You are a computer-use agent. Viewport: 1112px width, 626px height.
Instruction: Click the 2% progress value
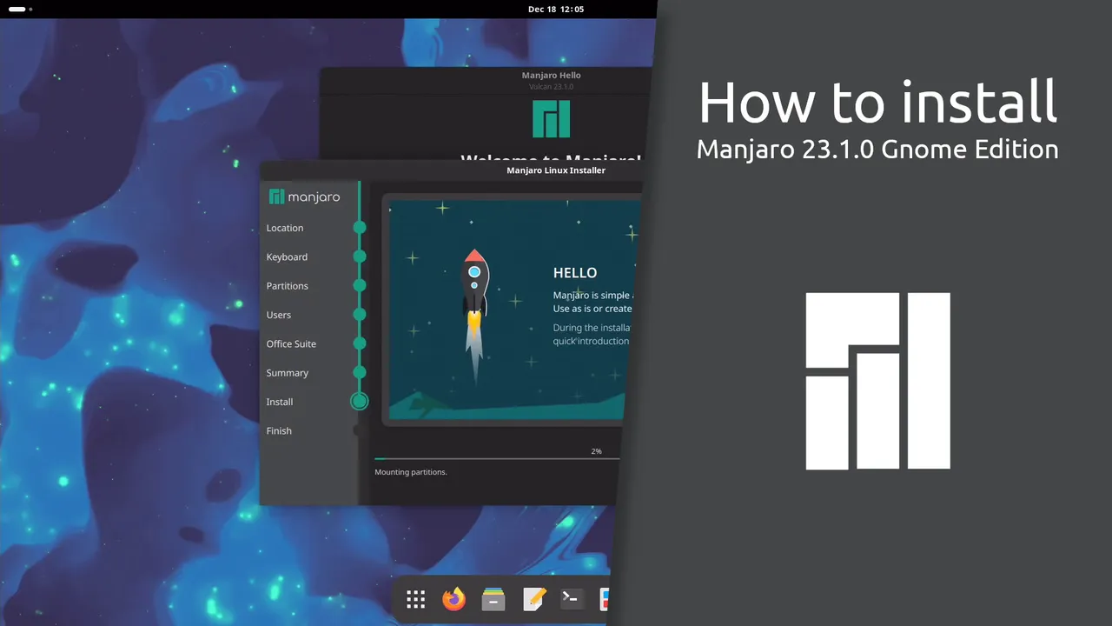pyautogui.click(x=596, y=451)
